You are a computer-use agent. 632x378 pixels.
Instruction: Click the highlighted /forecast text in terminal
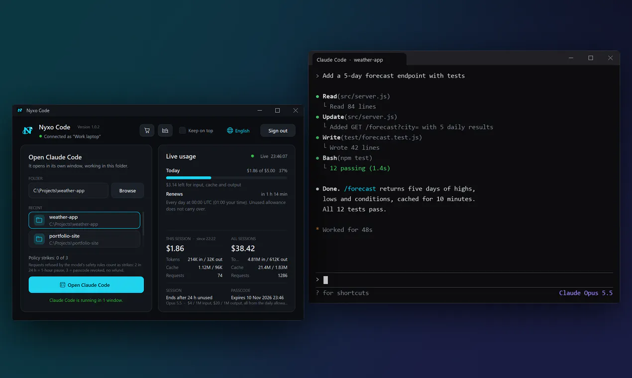360,189
